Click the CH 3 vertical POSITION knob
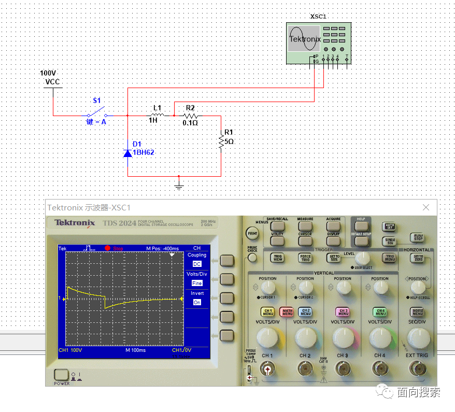 tap(343, 287)
